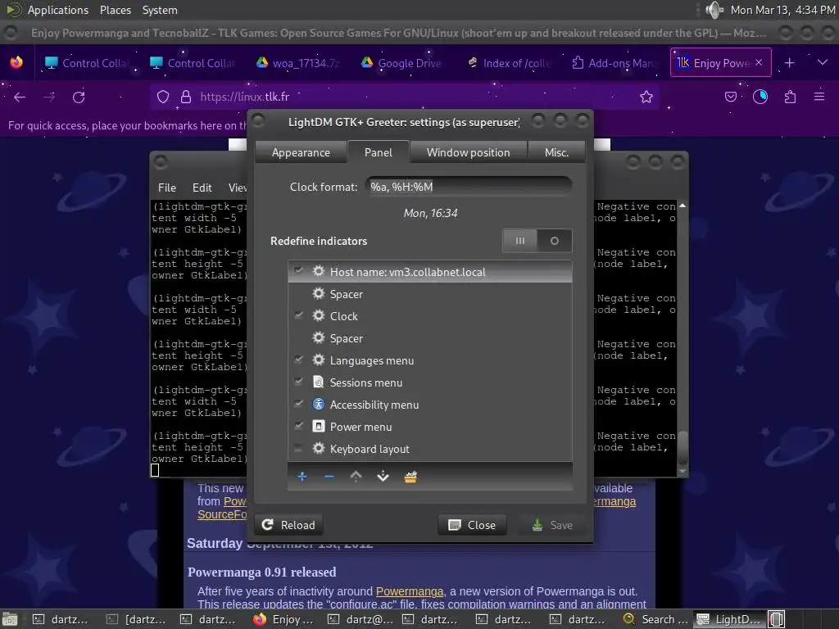This screenshot has height=629, width=839.
Task: Open the Applications menu
Action: [58, 10]
